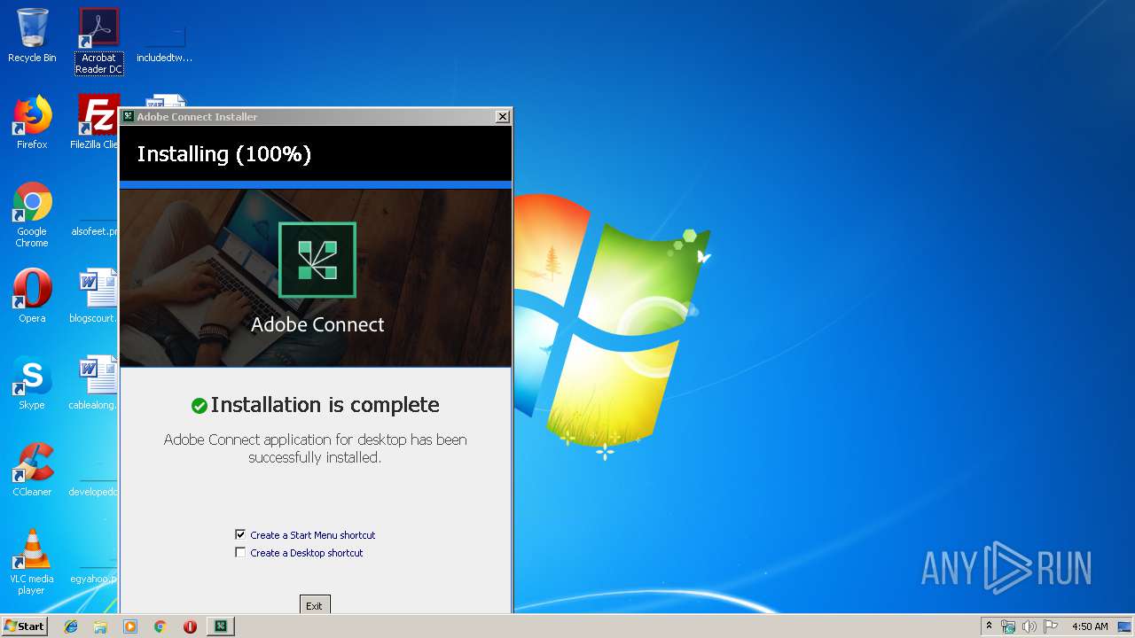Open the FileZilla Client shortcut
The height and width of the screenshot is (638, 1135).
[96, 122]
